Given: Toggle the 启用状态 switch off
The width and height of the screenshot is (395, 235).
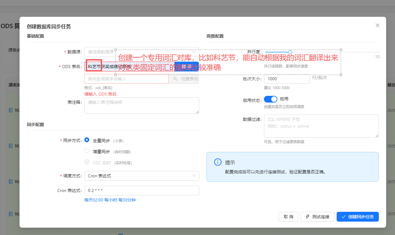Looking at the screenshot, I should tap(270, 99).
